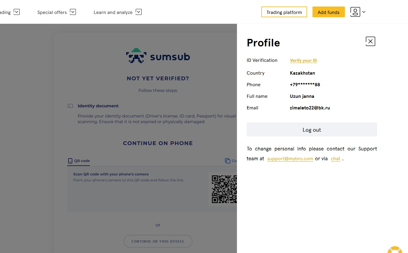Open the Learn and analyze menu
The image size is (408, 253).
(113, 12)
